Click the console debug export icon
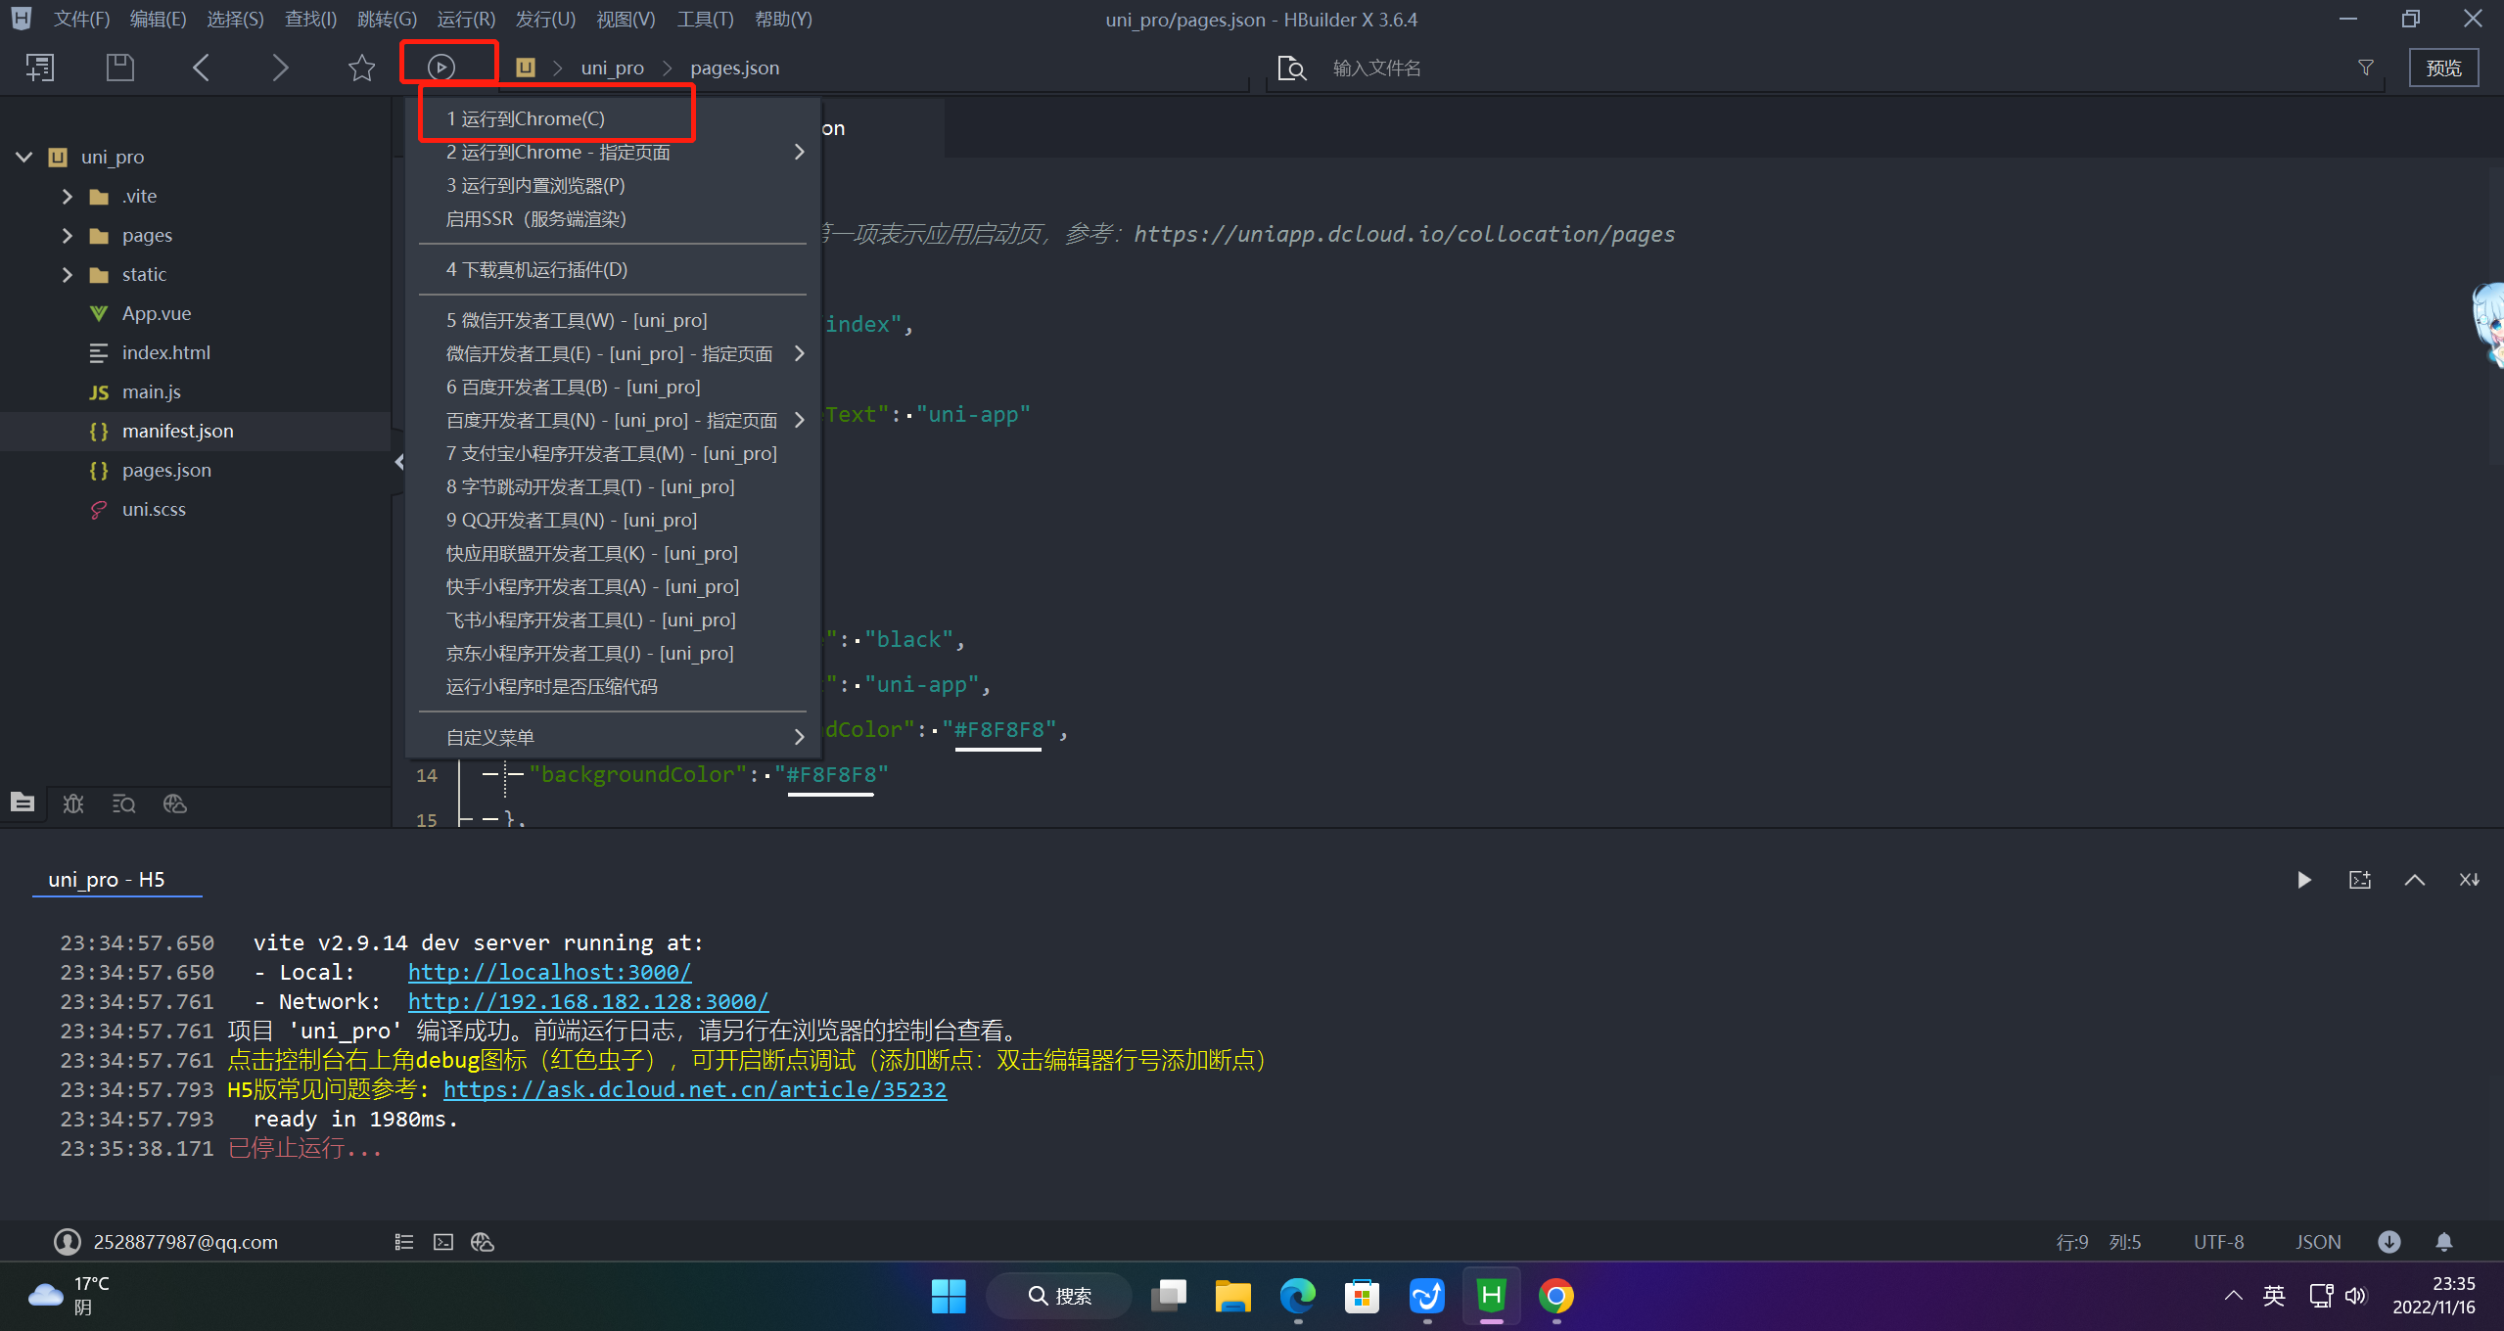 point(2360,880)
